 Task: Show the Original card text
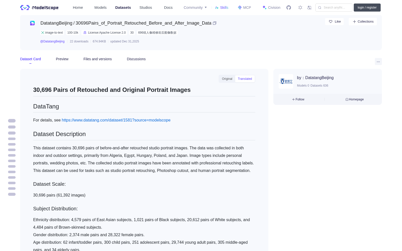(227, 79)
